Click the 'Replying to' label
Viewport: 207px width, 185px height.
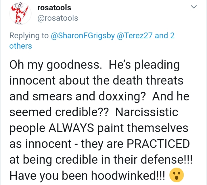pos(29,36)
